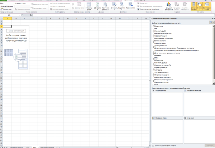Image resolution: width=215 pixels, height=148 pixels.
Task: Check the Внешний идентификатор field checkbox
Action: point(153,33)
